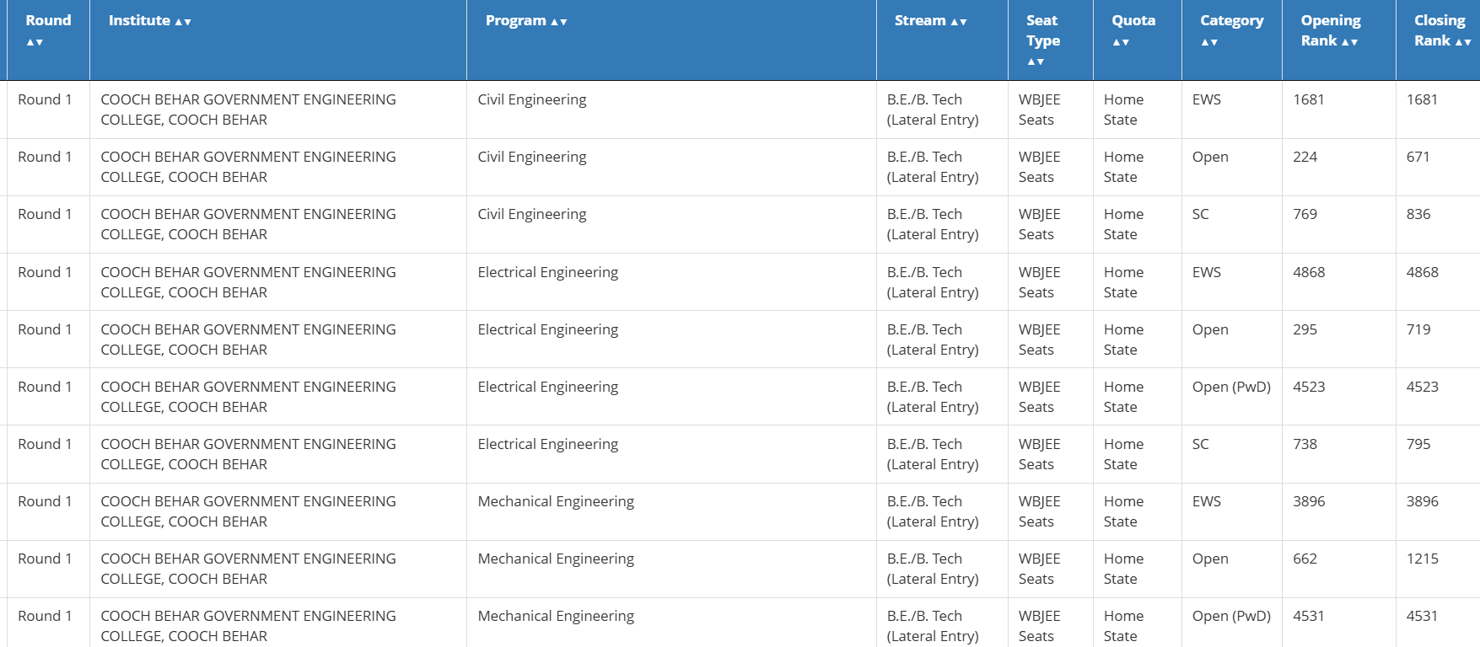The height and width of the screenshot is (647, 1480).
Task: Sort by Stream using header arrows
Action: tap(959, 22)
